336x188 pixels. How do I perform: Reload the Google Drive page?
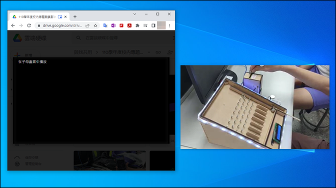tap(29, 25)
